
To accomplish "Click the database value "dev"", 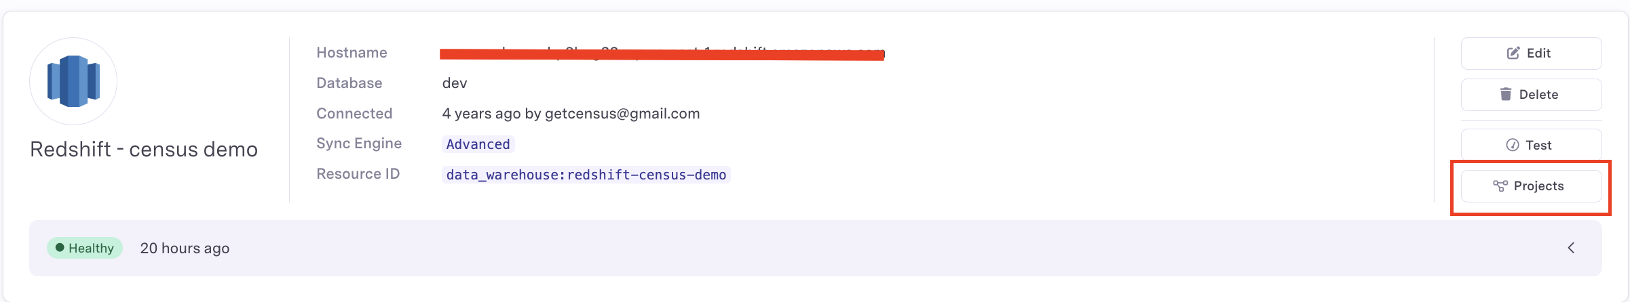I will pos(455,83).
